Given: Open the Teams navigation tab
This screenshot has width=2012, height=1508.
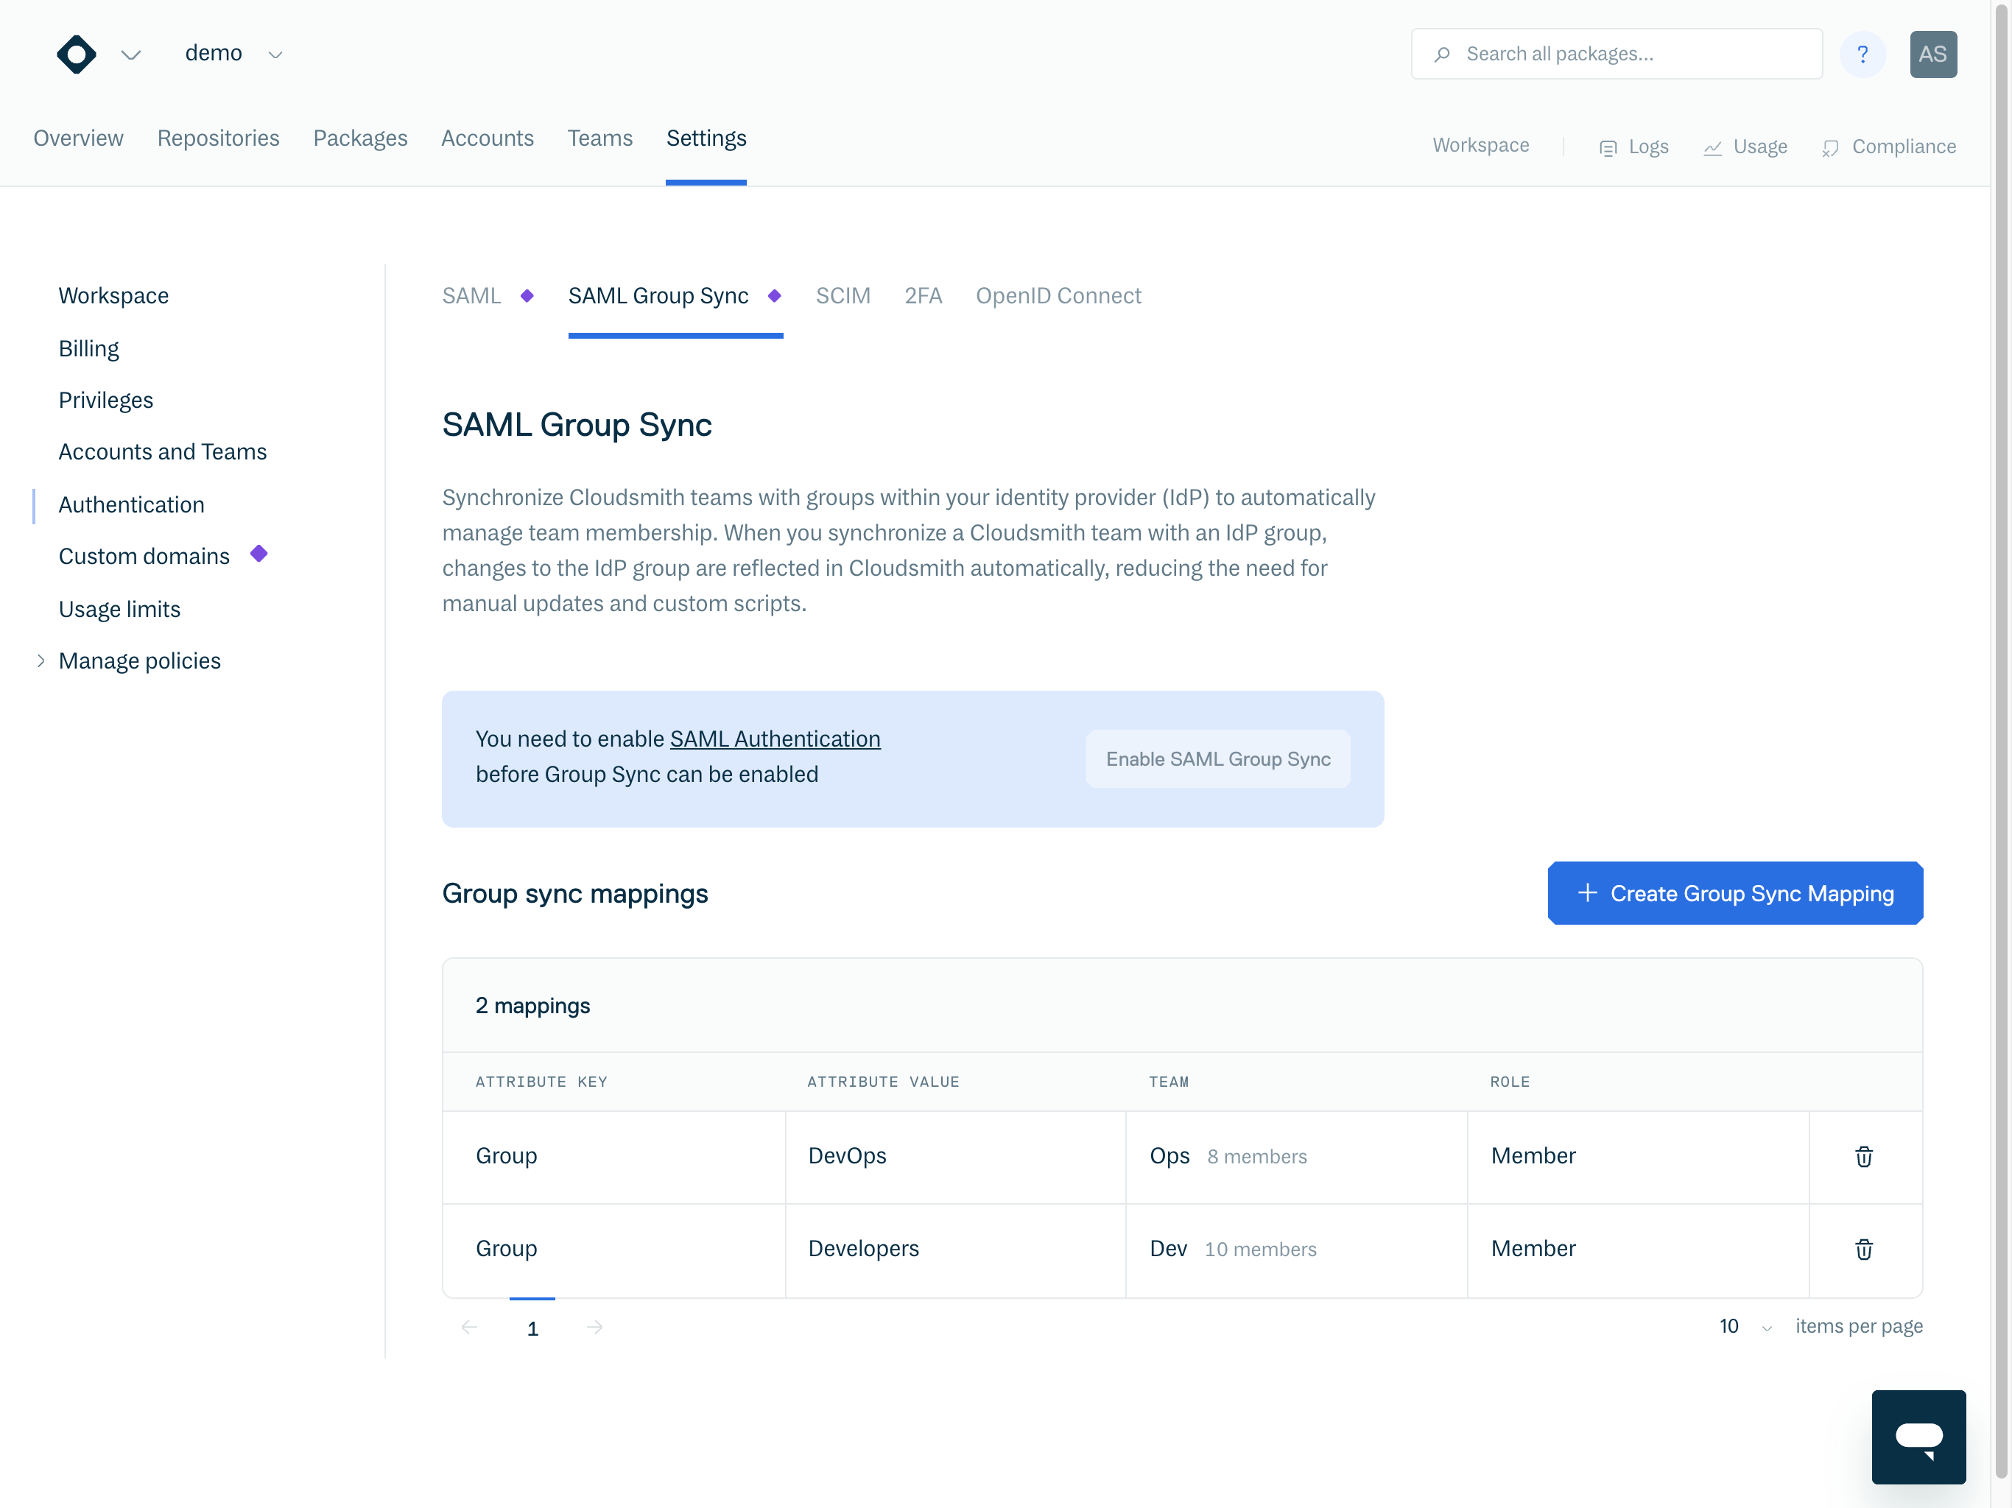Looking at the screenshot, I should click(599, 138).
